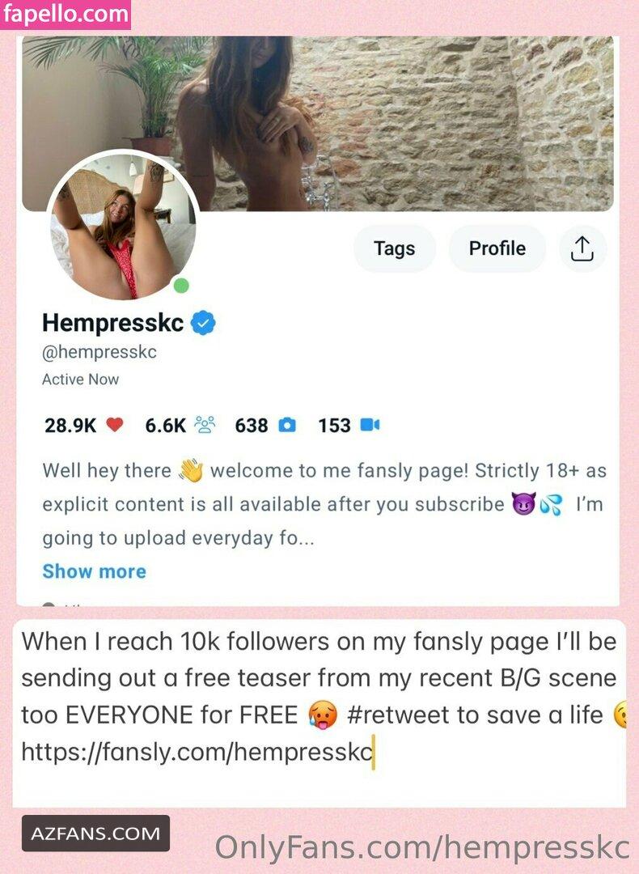Open the Profile button
Image resolution: width=639 pixels, height=874 pixels.
497,248
